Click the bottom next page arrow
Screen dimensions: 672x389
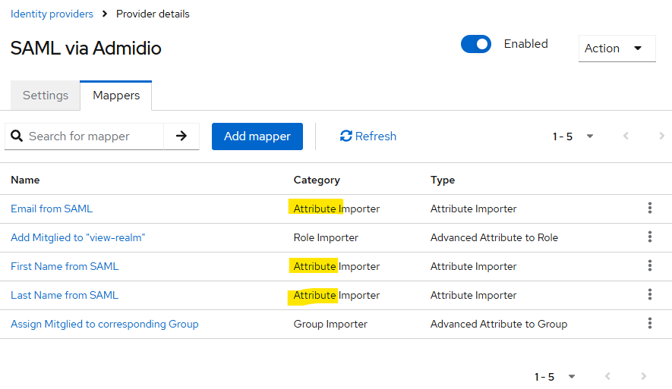(643, 377)
